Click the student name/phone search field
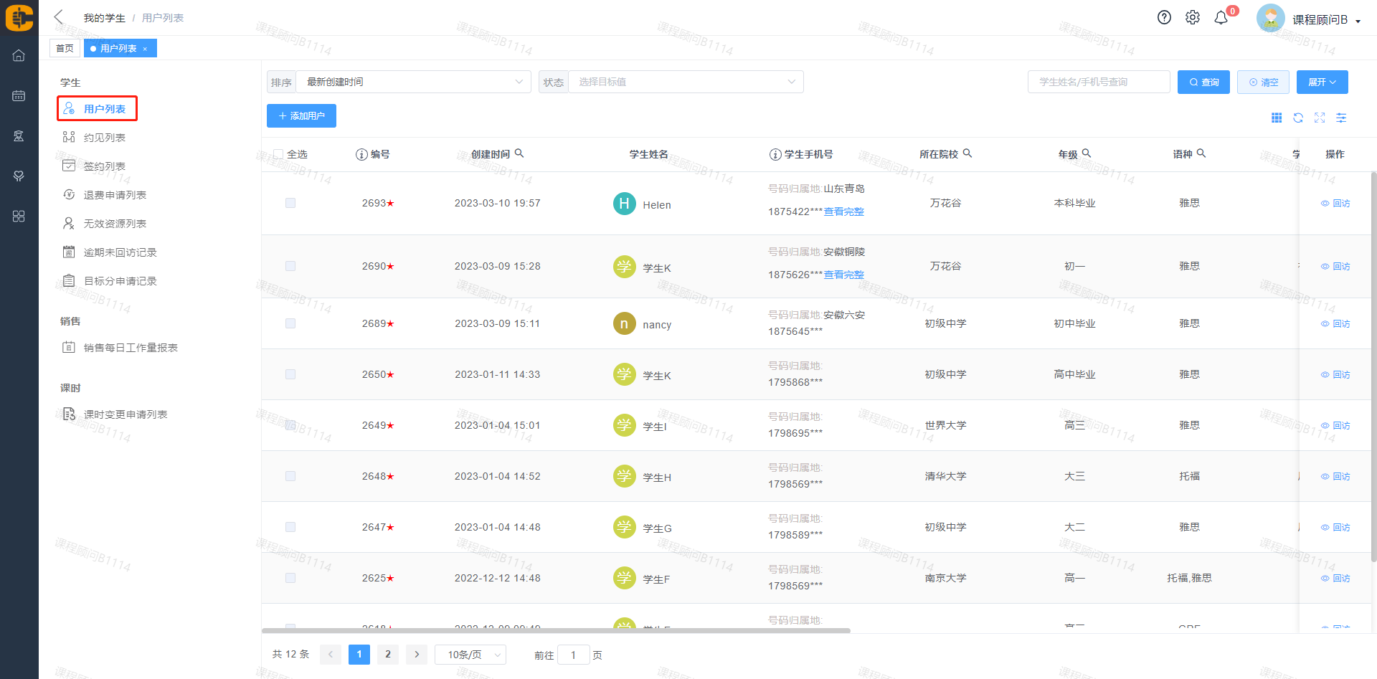Screen dimensions: 1377x679 coord(1098,82)
